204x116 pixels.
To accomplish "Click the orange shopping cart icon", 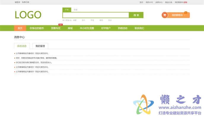I will coord(165,15).
